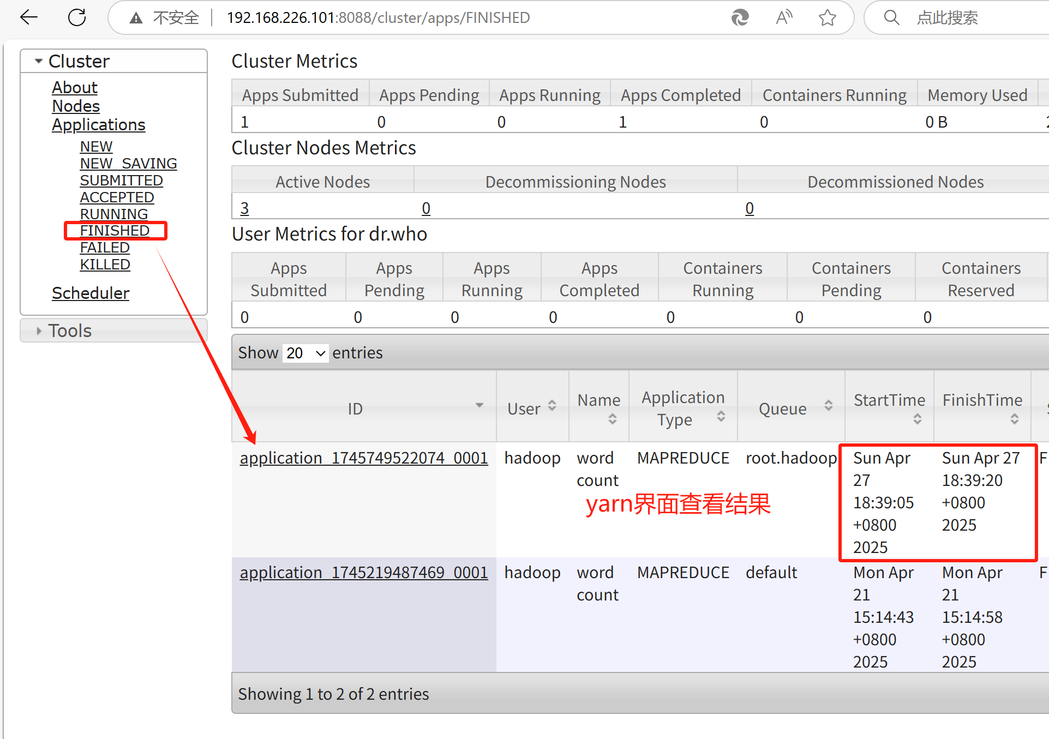Click the Edge swirl icon in address bar
The height and width of the screenshot is (739, 1049).
pyautogui.click(x=740, y=18)
